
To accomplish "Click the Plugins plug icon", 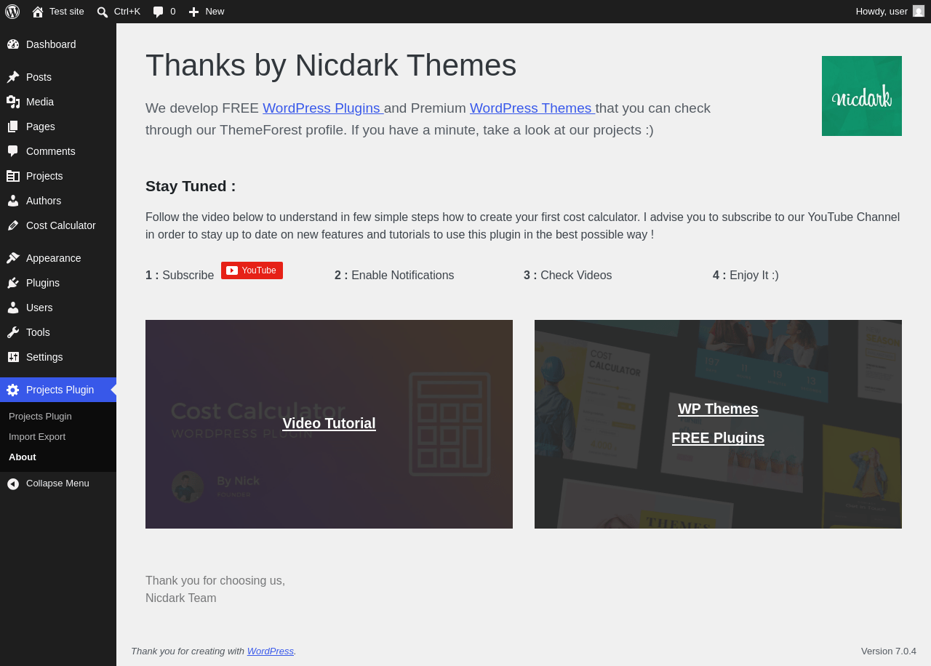I will tap(13, 283).
